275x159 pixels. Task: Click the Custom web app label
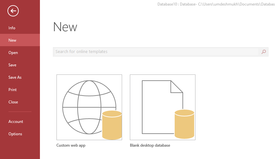tap(71, 145)
